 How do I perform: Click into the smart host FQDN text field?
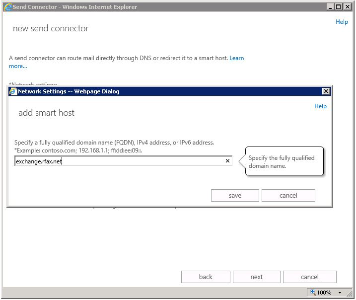tap(119, 161)
